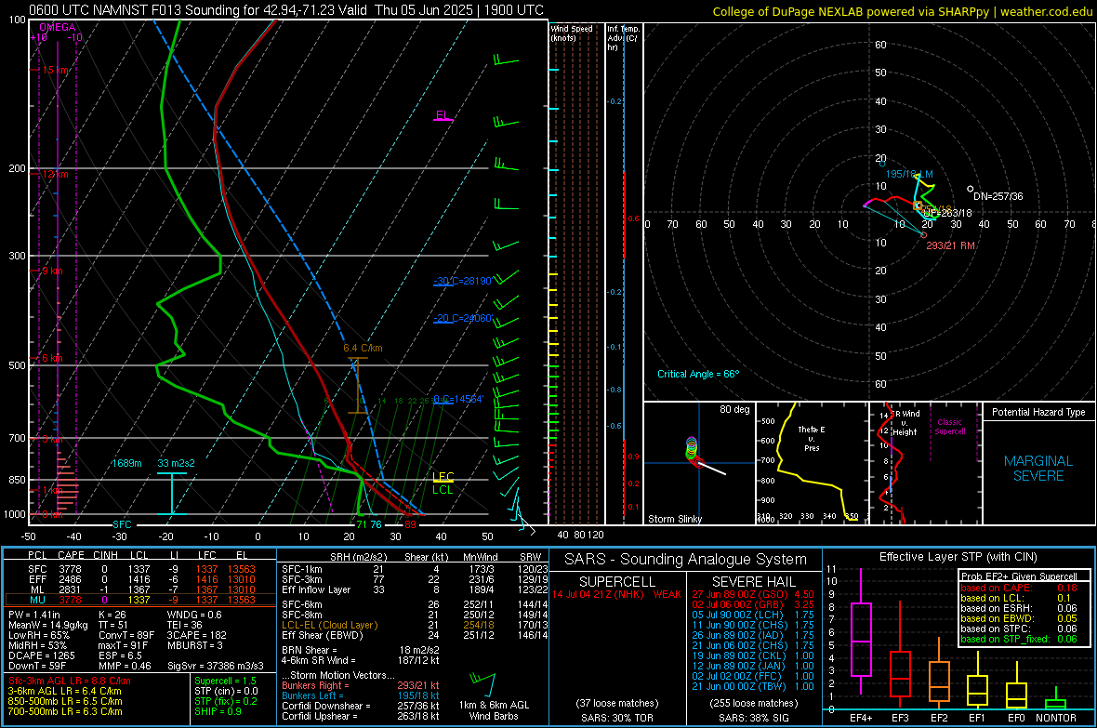Viewport: 1097px width, 728px height.
Task: Click the -30 C=28190' height label
Action: pyautogui.click(x=462, y=281)
